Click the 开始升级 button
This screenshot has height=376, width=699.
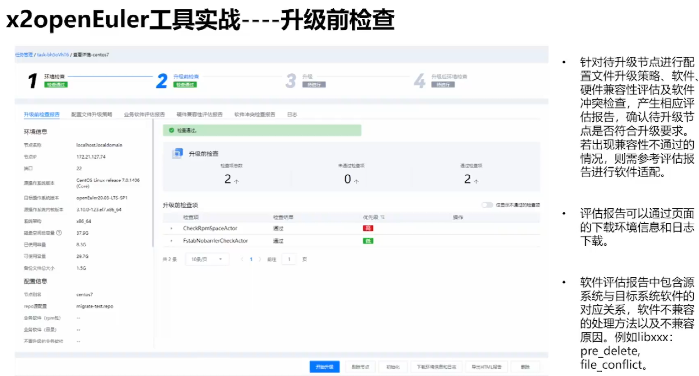point(324,367)
